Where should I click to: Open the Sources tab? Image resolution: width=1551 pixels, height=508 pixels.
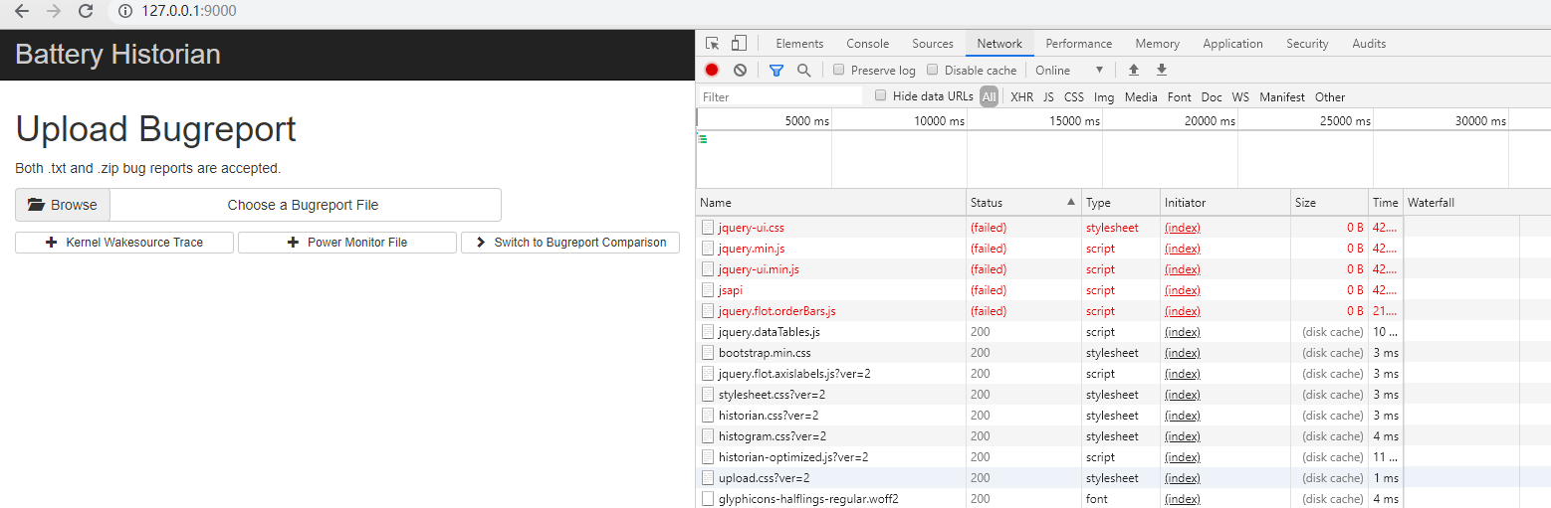click(x=933, y=44)
